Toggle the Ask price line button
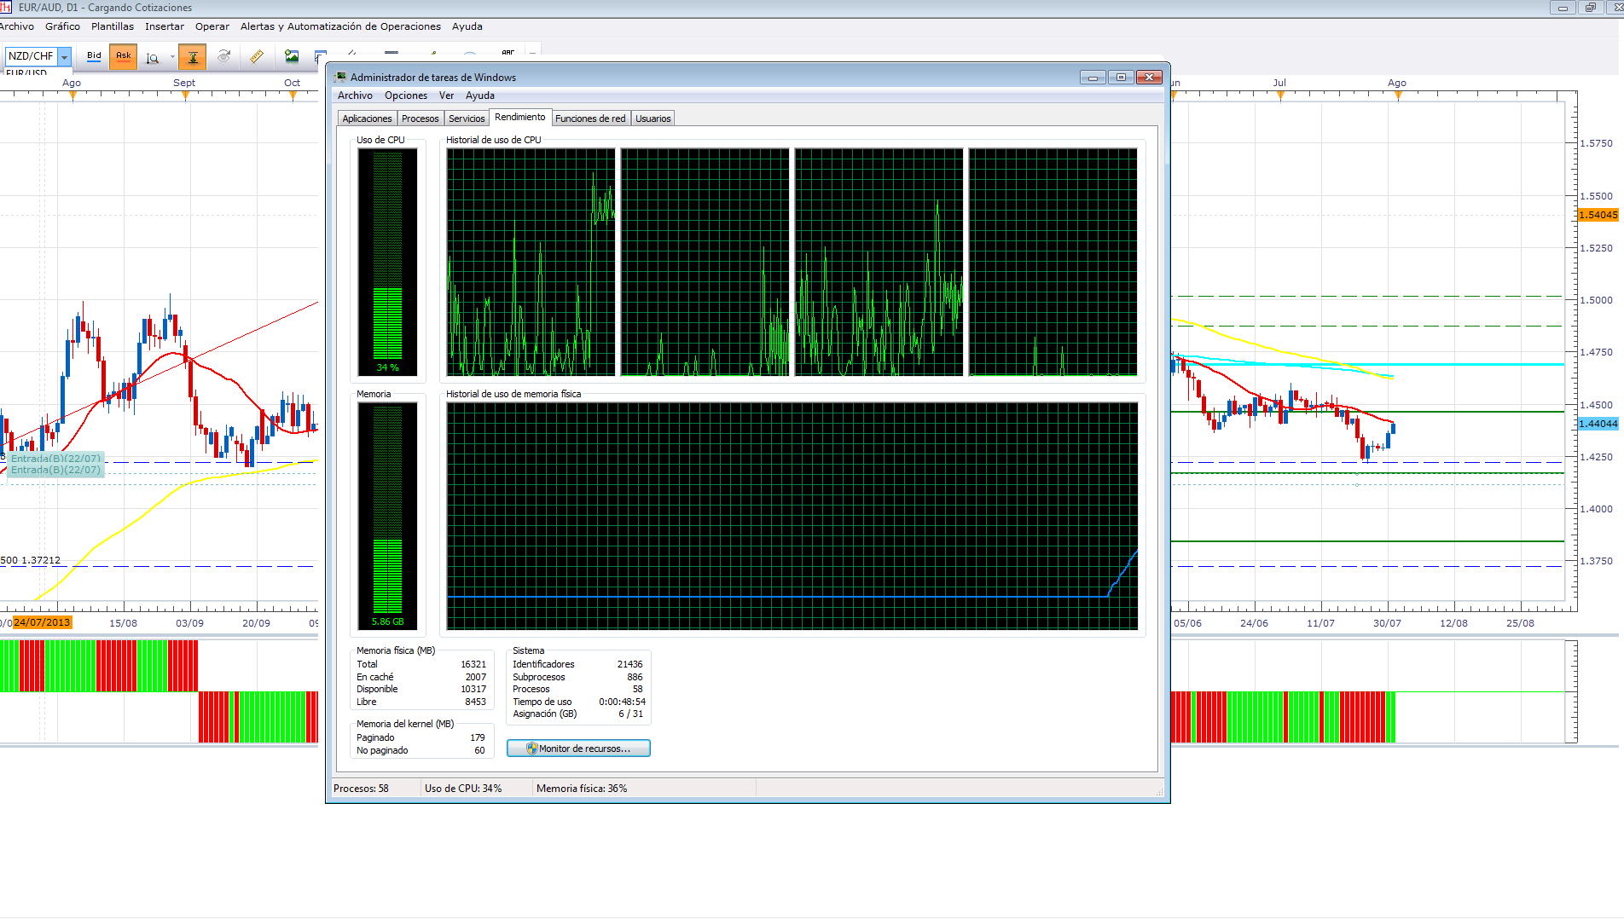 [124, 56]
